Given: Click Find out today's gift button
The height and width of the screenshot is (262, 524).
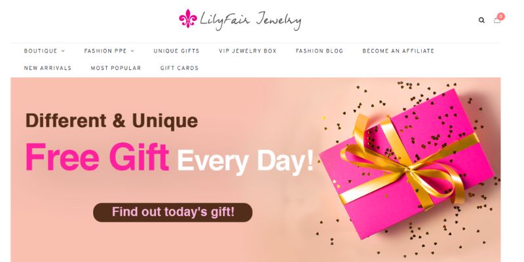Looking at the screenshot, I should pyautogui.click(x=173, y=212).
